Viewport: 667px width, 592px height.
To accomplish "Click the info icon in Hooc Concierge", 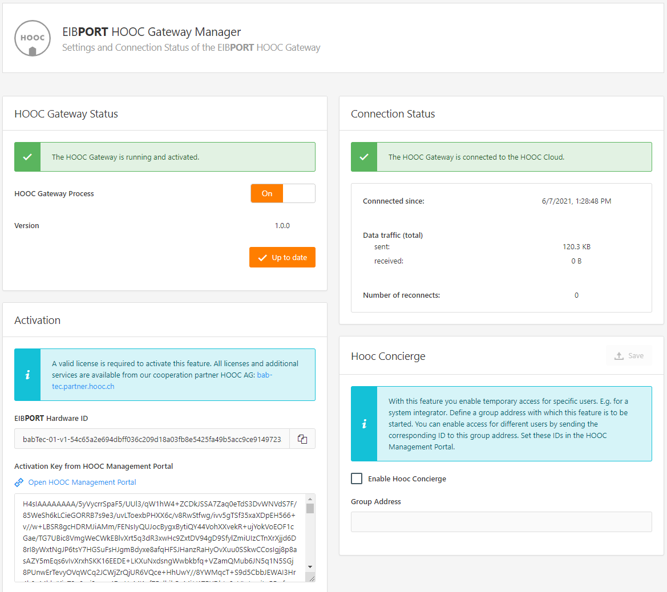I will pos(364,424).
